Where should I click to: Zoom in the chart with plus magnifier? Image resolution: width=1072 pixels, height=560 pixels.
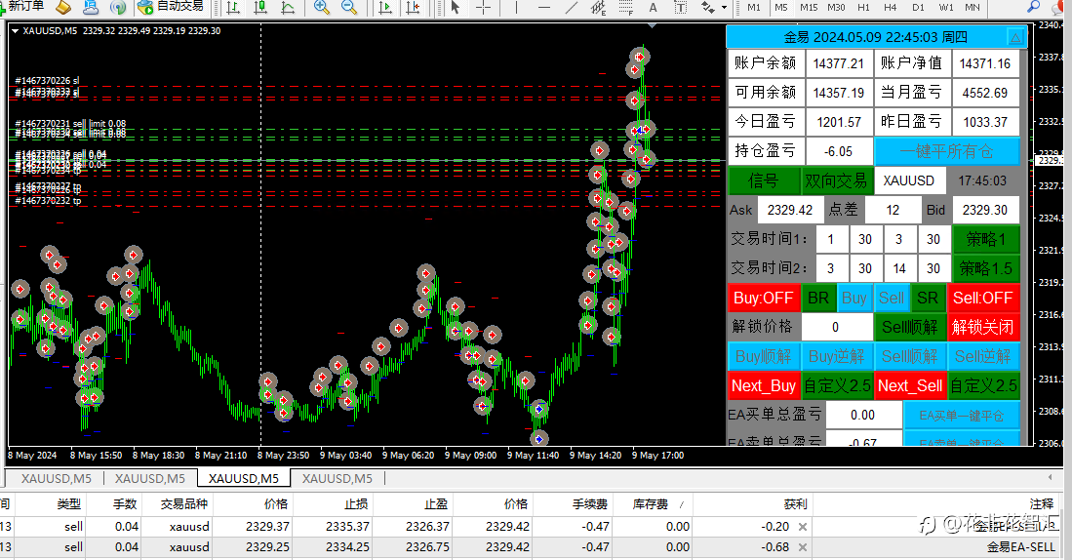(x=321, y=8)
